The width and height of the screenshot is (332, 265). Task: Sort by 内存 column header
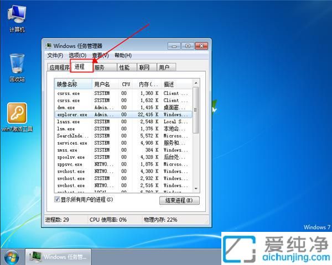(x=147, y=84)
